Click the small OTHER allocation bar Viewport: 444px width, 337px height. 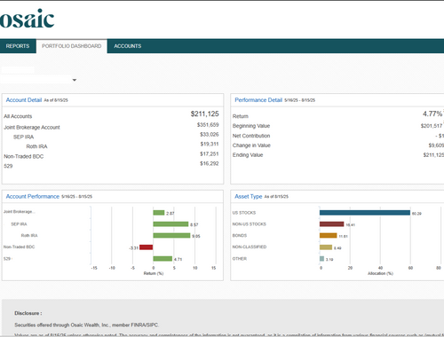click(x=321, y=259)
